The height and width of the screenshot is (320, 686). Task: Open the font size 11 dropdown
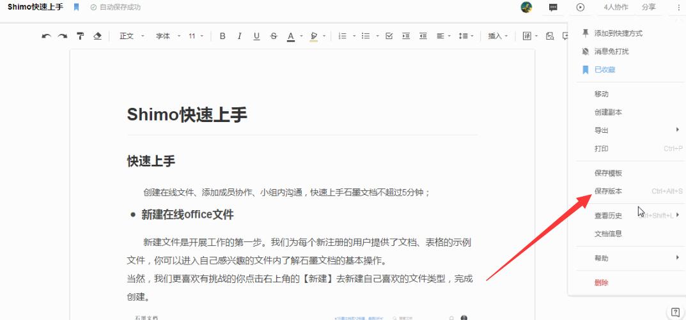pos(196,36)
